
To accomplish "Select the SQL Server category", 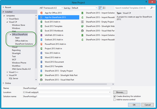I will pyautogui.click(x=14, y=78).
